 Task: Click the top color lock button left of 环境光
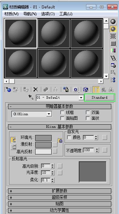(13, 140)
